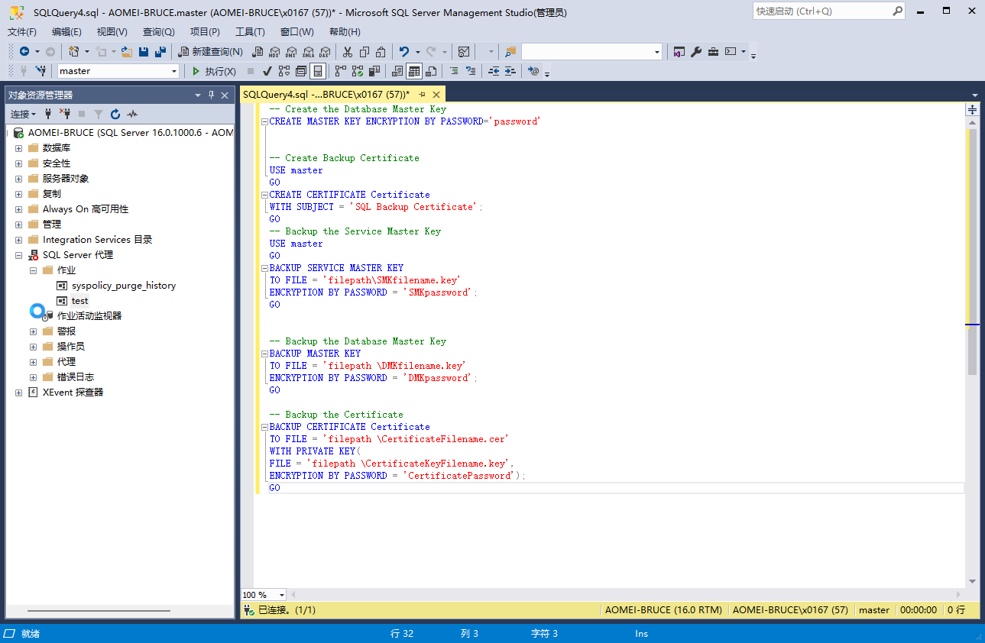Click the activity monitor toolbar icon
This screenshot has height=643, width=985.
[463, 51]
